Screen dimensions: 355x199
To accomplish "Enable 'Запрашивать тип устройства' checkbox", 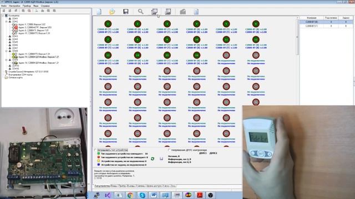I will (95, 150).
